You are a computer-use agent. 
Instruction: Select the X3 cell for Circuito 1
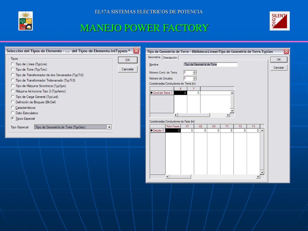214,131
